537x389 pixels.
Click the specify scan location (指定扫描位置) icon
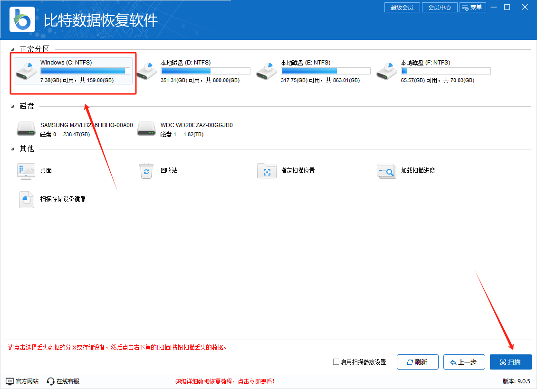tap(266, 171)
